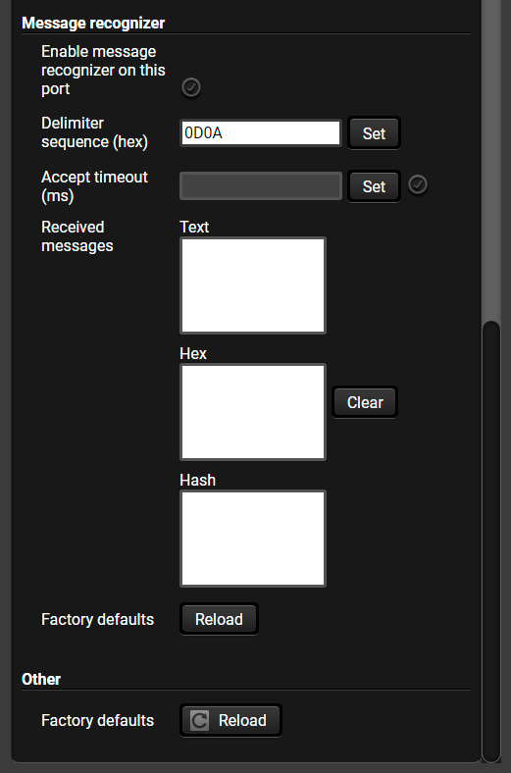Click inside the Text received messages box
The height and width of the screenshot is (773, 511).
click(253, 285)
